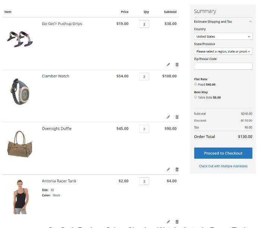Open the Country dropdown

pyautogui.click(x=223, y=37)
